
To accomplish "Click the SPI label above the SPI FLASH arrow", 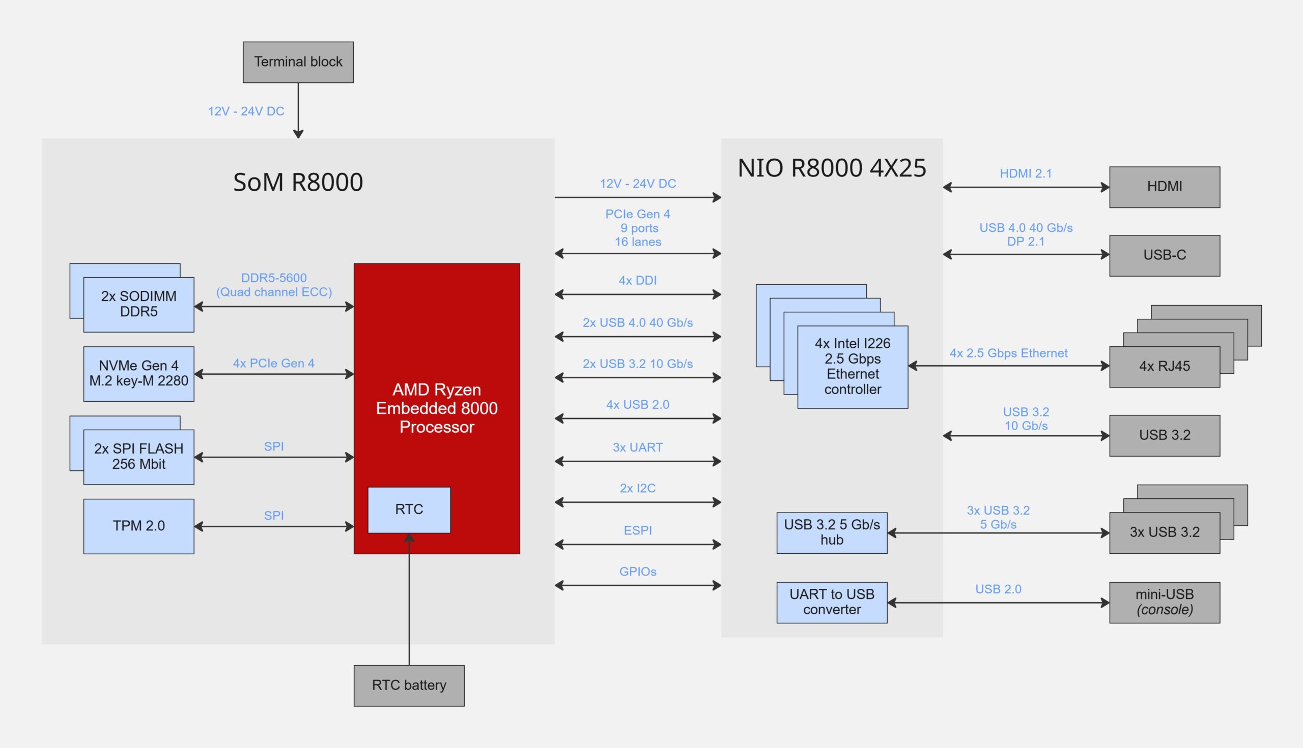I will tap(273, 446).
